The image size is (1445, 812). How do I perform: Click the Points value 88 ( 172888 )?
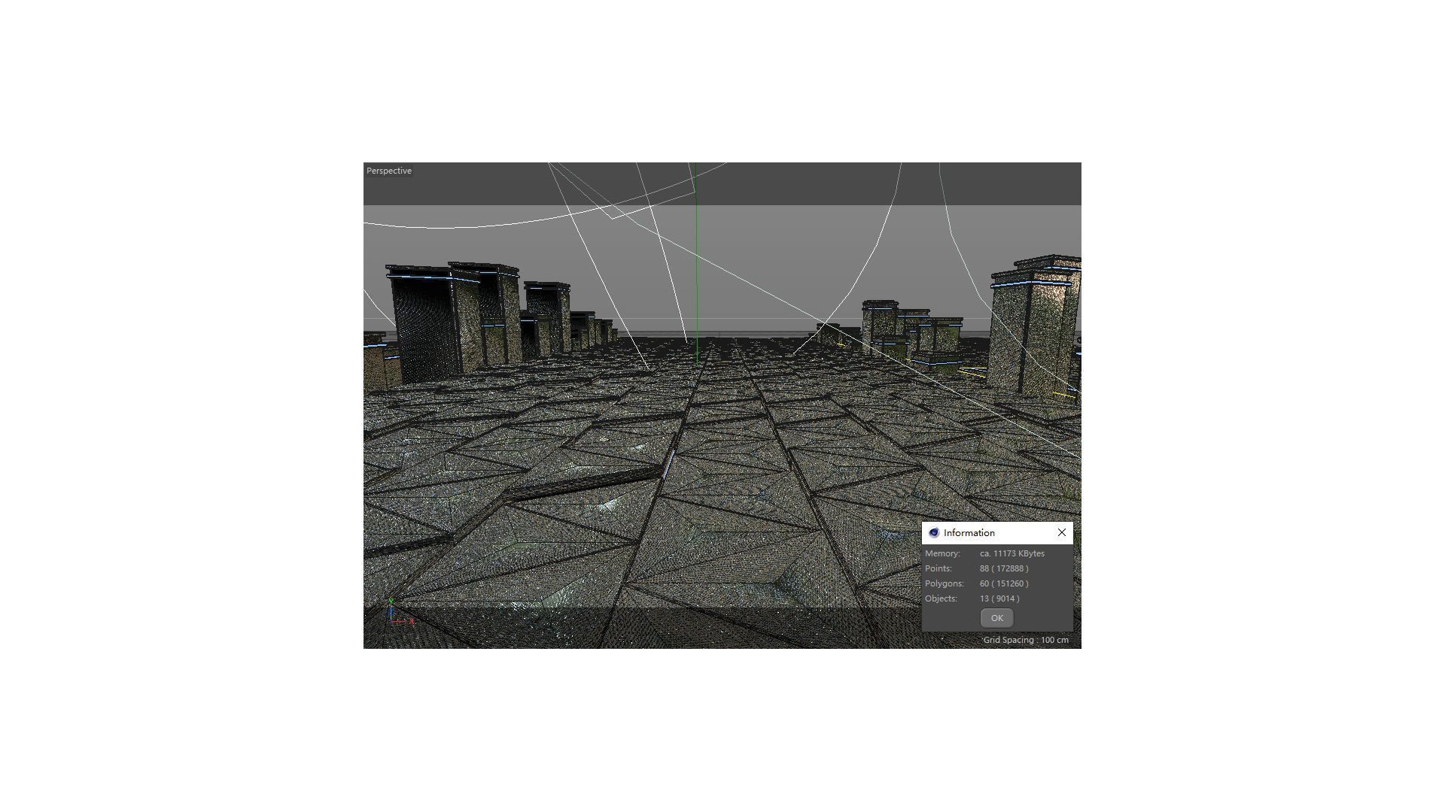point(1004,568)
